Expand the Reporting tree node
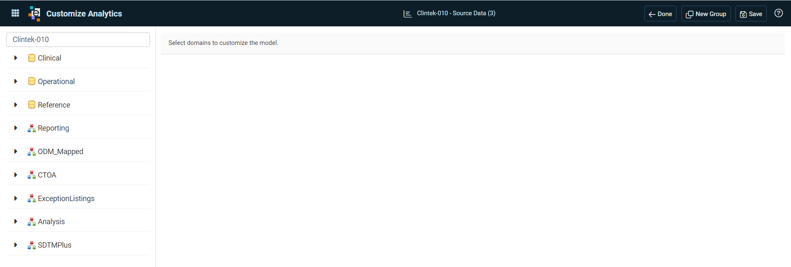 click(x=16, y=128)
